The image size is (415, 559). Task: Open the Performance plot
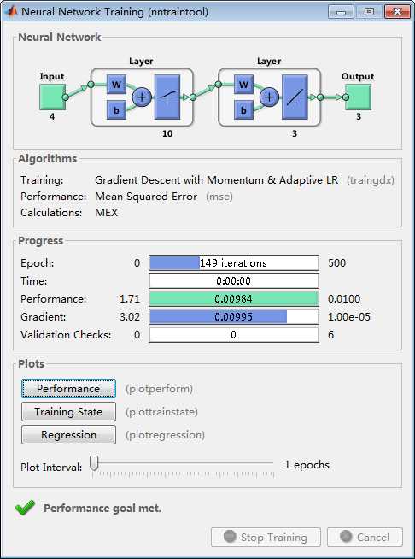(x=69, y=389)
